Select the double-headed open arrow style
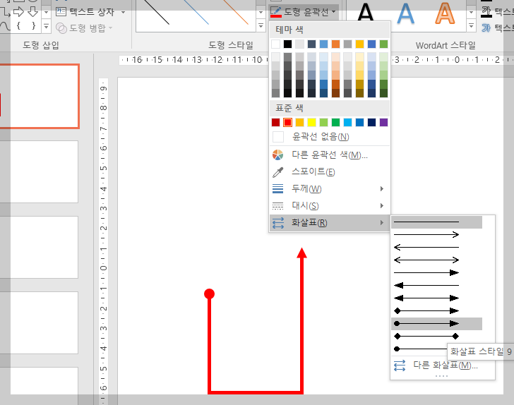The image size is (514, 405). (436, 260)
